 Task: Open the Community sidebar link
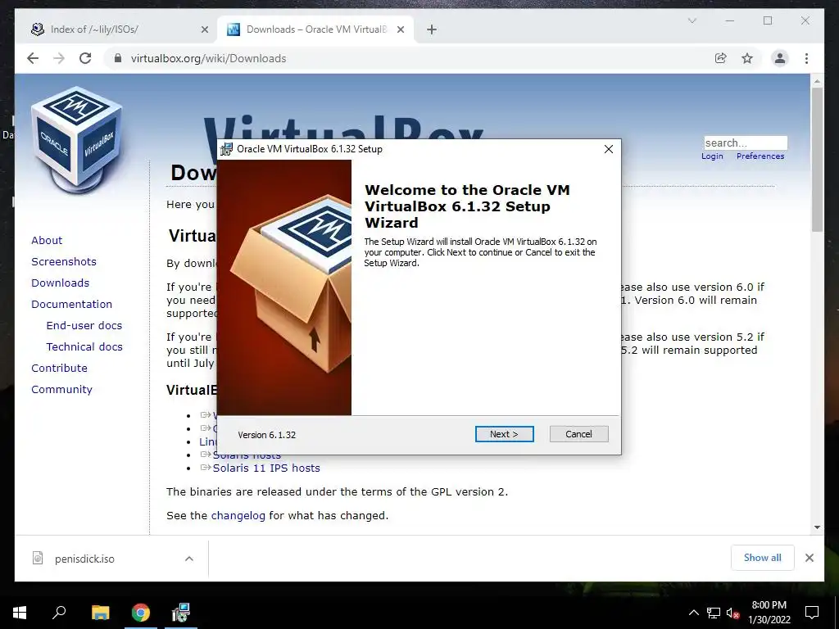click(x=61, y=390)
